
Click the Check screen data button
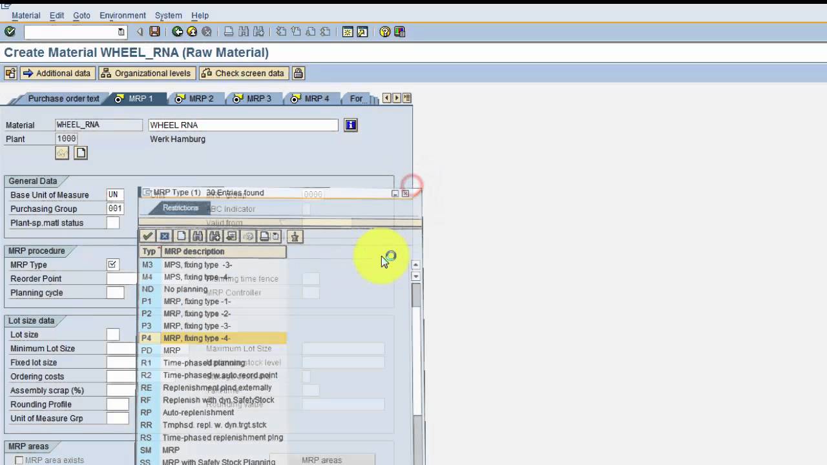point(244,73)
